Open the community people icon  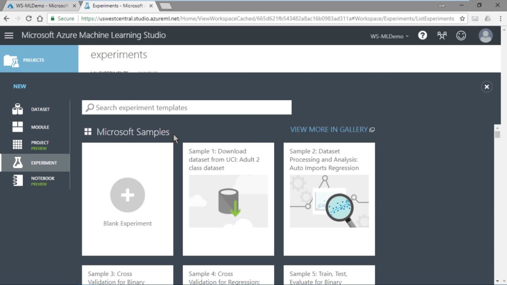coord(442,36)
